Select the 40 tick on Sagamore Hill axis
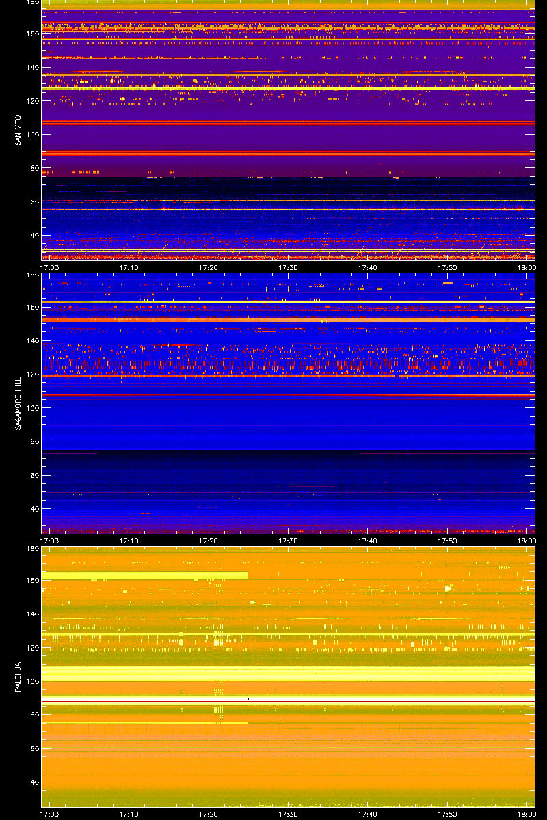Image resolution: width=547 pixels, height=820 pixels. click(x=34, y=509)
